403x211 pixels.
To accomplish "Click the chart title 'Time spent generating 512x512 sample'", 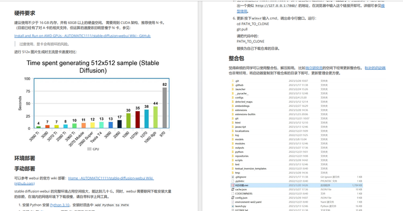I will (93, 67).
